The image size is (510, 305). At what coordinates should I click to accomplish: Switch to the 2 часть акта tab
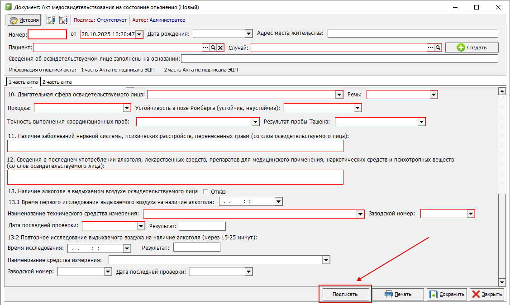57,82
